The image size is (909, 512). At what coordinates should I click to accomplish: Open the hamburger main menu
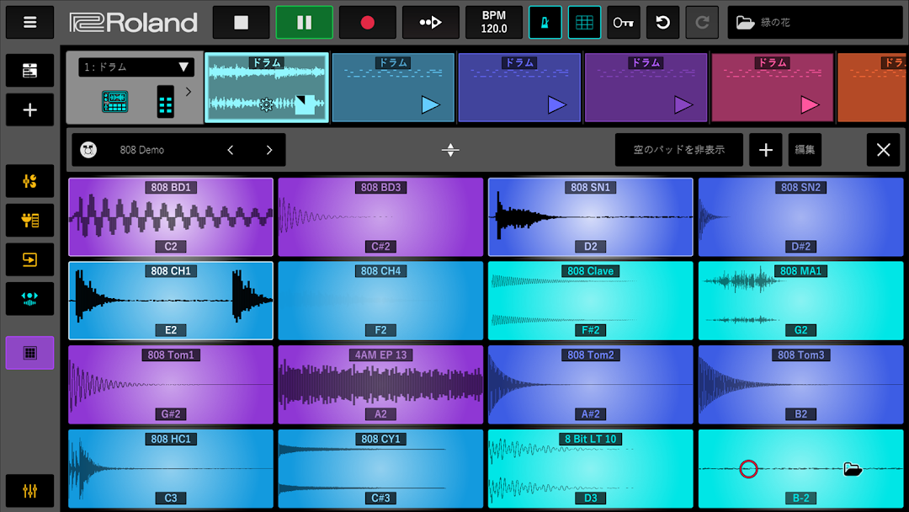coord(29,23)
